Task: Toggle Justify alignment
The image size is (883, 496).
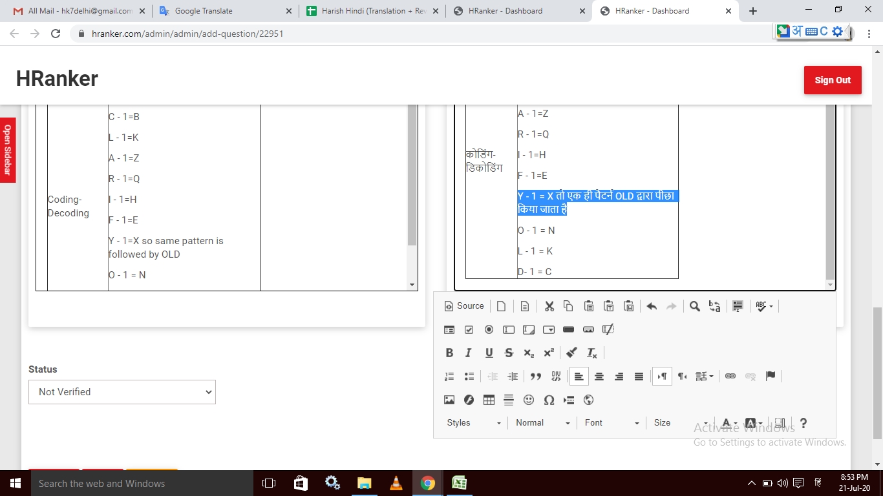Action: click(x=639, y=376)
